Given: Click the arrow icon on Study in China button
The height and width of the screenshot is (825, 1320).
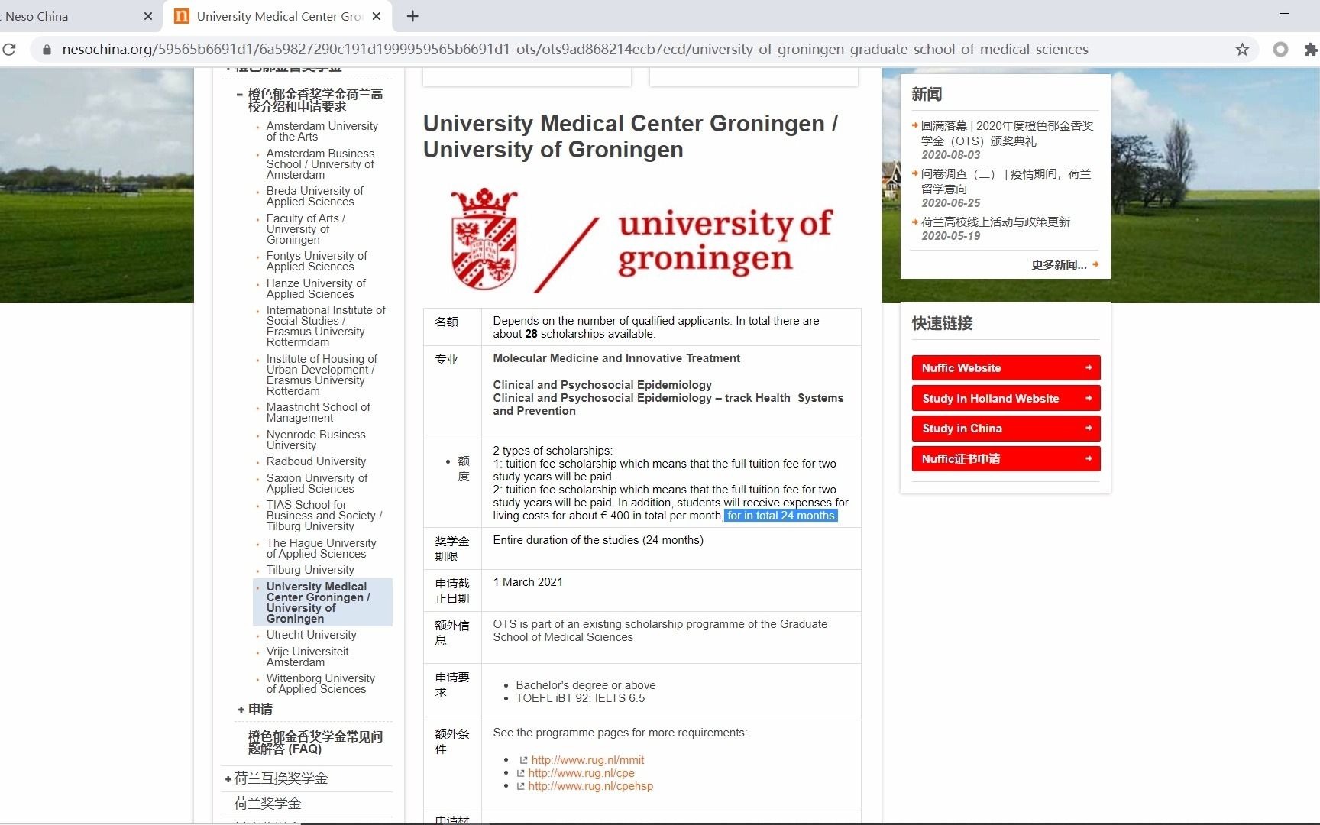Looking at the screenshot, I should click(1089, 429).
